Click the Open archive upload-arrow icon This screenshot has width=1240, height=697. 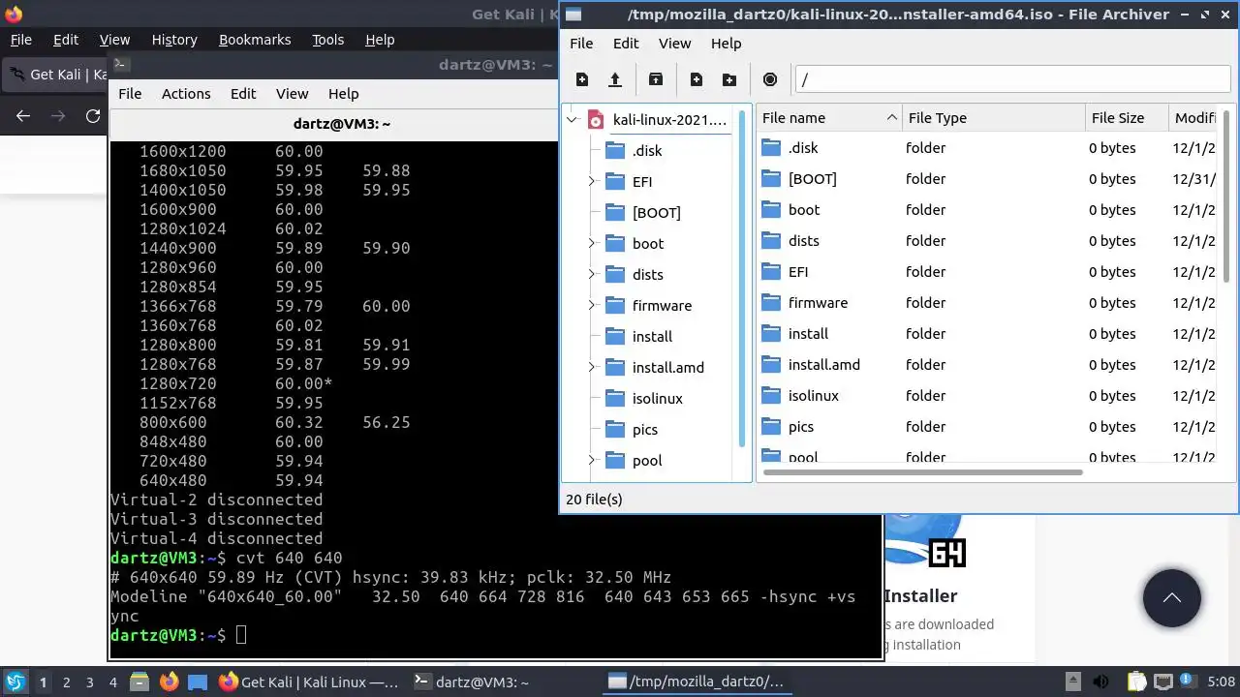point(614,79)
